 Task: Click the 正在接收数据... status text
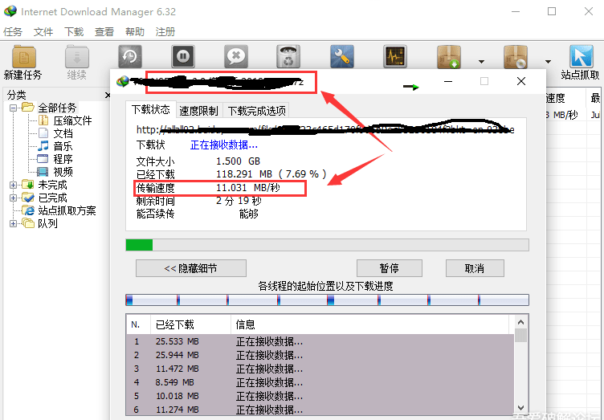coord(224,145)
